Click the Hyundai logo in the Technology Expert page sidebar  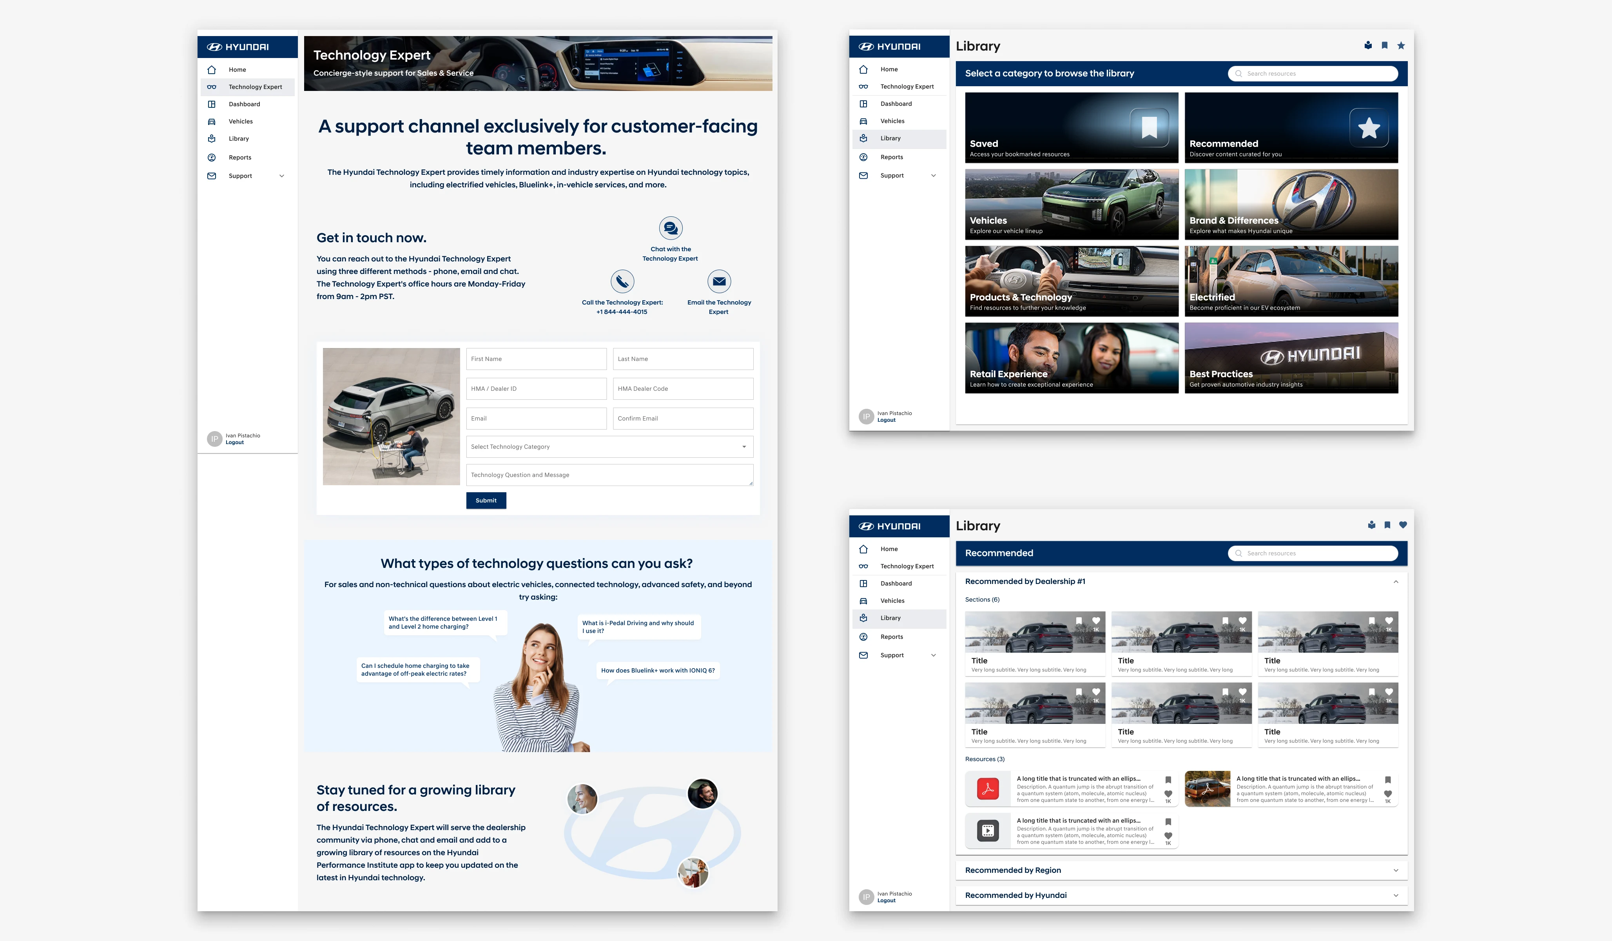[x=238, y=47]
